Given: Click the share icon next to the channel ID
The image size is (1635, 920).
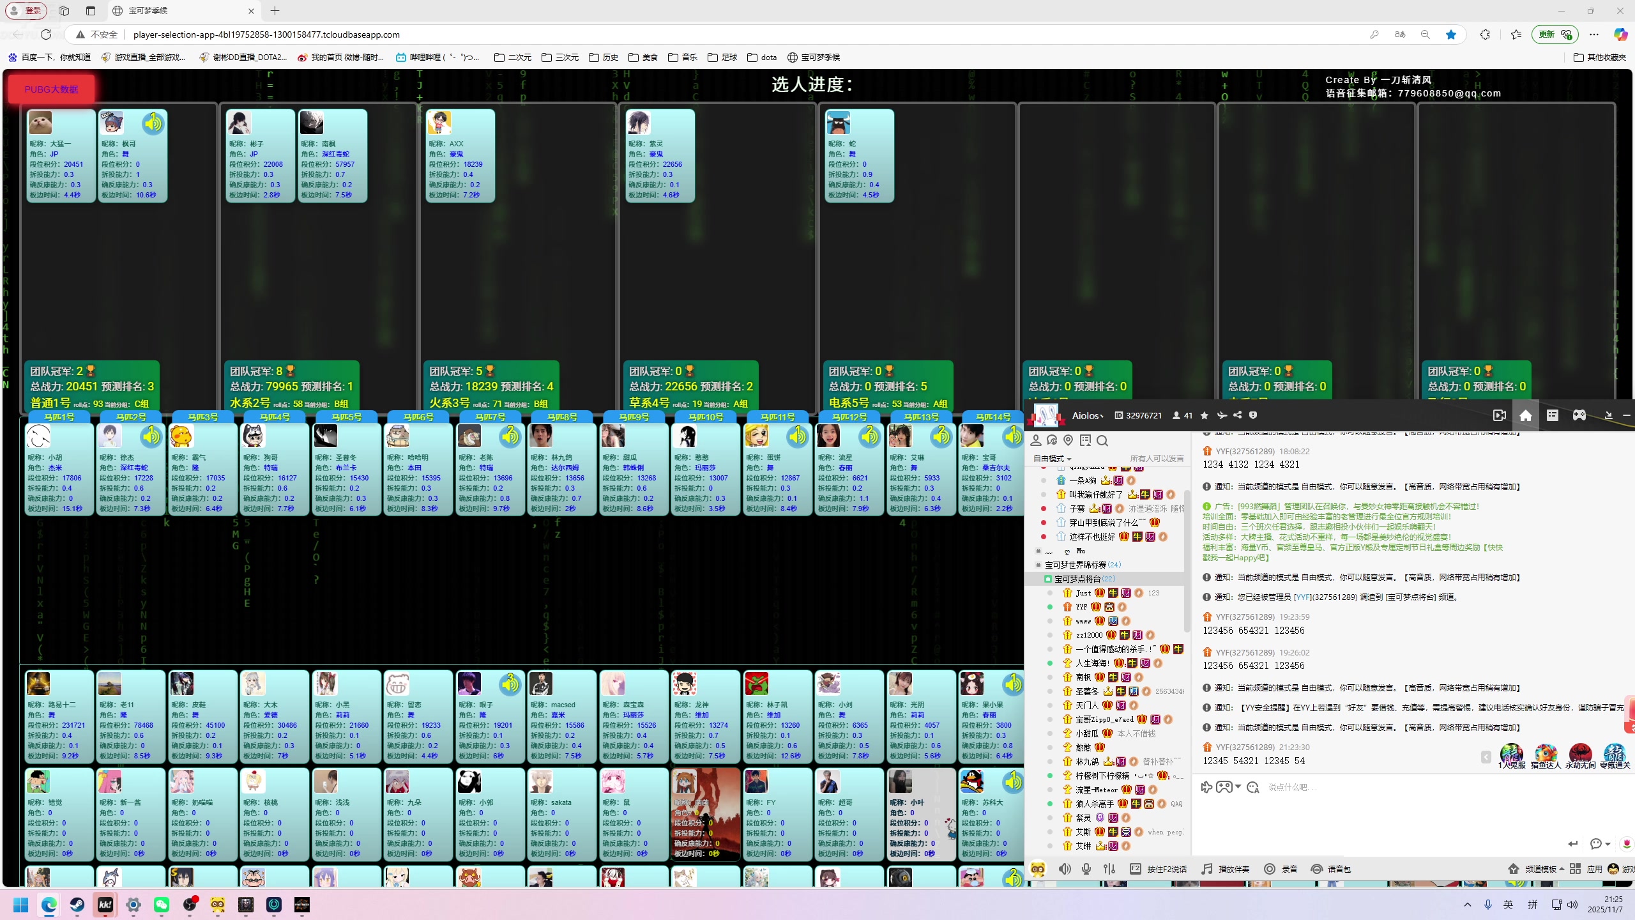Looking at the screenshot, I should point(1237,415).
